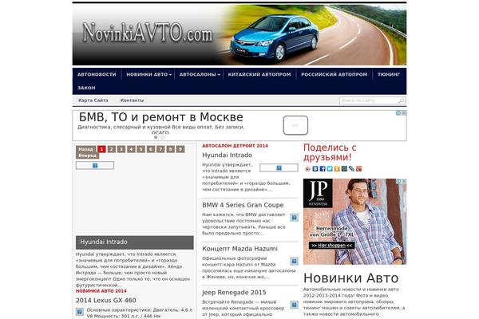The height and width of the screenshot is (319, 479).
Task: Open the Китайский автопром section
Action: (259, 74)
